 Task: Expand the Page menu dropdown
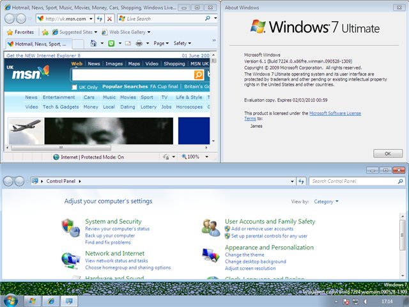(x=161, y=43)
